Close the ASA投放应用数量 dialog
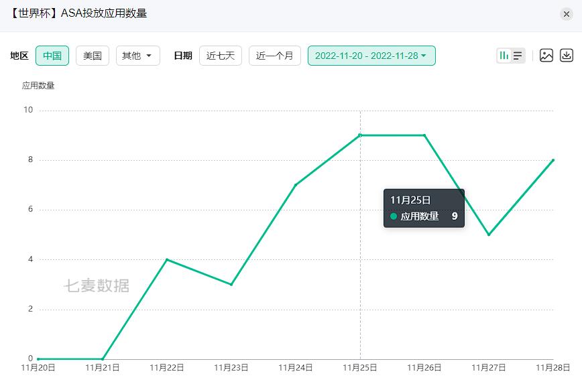Image resolution: width=582 pixels, height=388 pixels. pos(567,14)
